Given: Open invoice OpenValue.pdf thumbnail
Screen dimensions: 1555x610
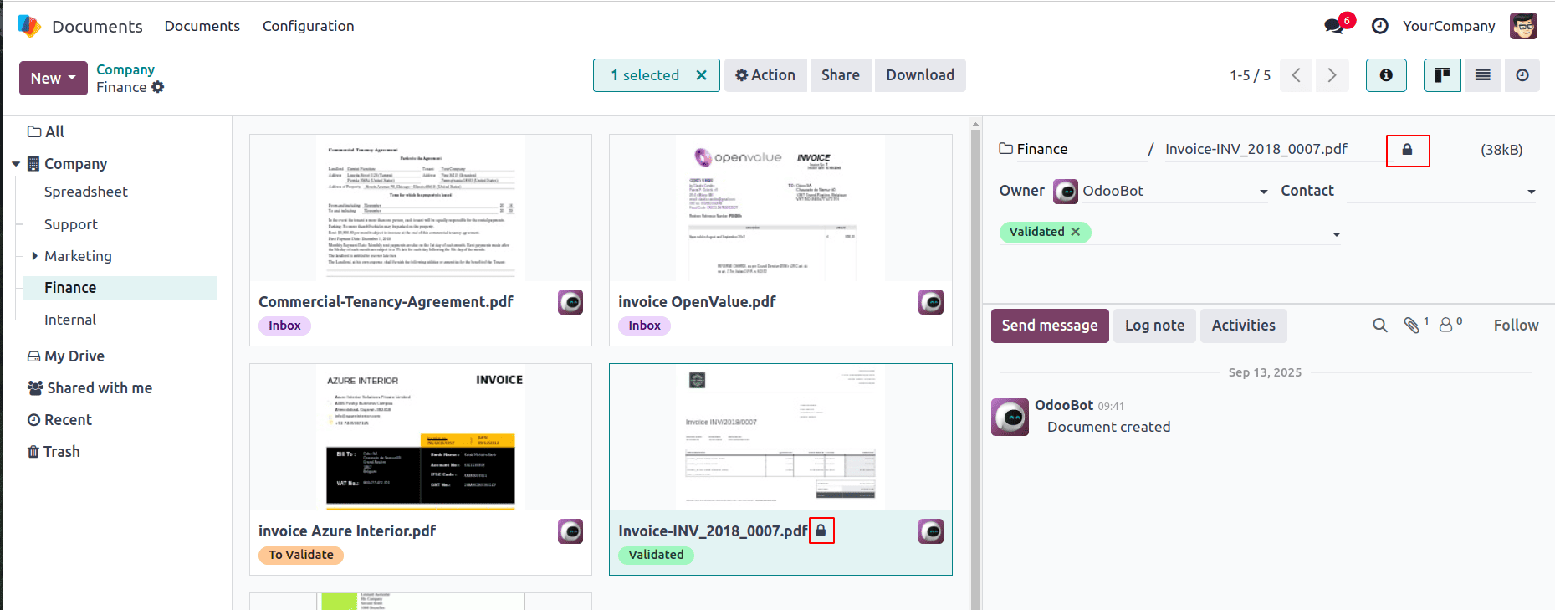Looking at the screenshot, I should click(780, 208).
